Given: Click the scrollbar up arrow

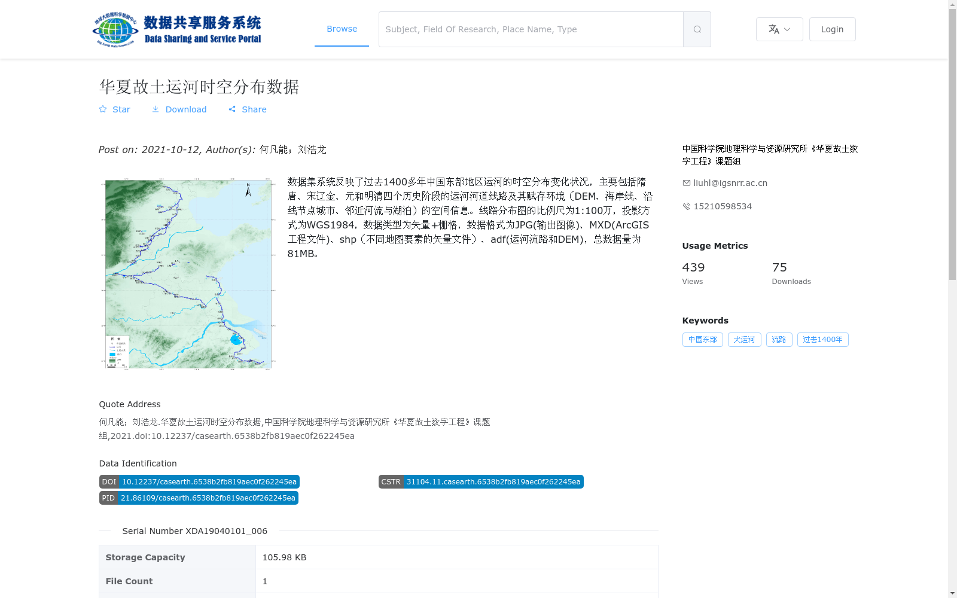Looking at the screenshot, I should [x=952, y=4].
